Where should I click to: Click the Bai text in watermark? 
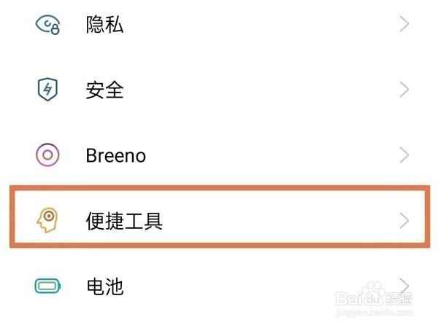pyautogui.click(x=349, y=297)
